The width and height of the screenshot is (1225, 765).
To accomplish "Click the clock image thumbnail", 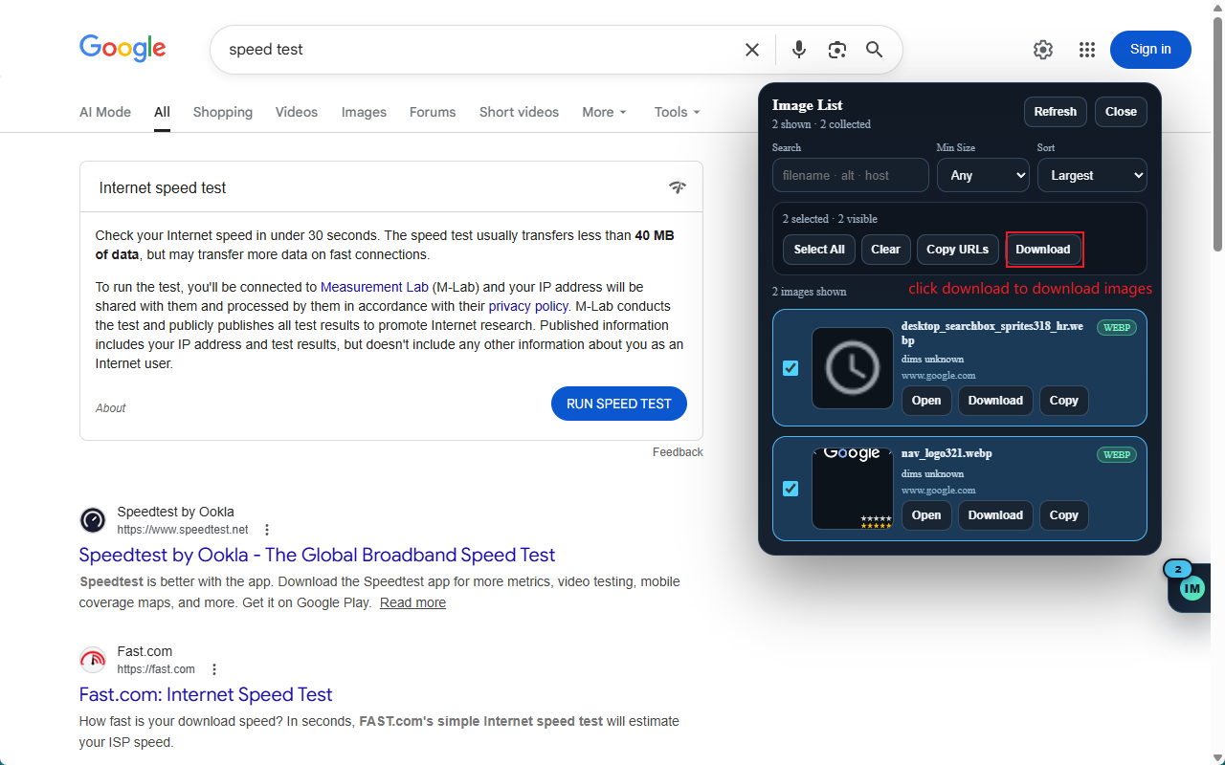I will click(852, 368).
